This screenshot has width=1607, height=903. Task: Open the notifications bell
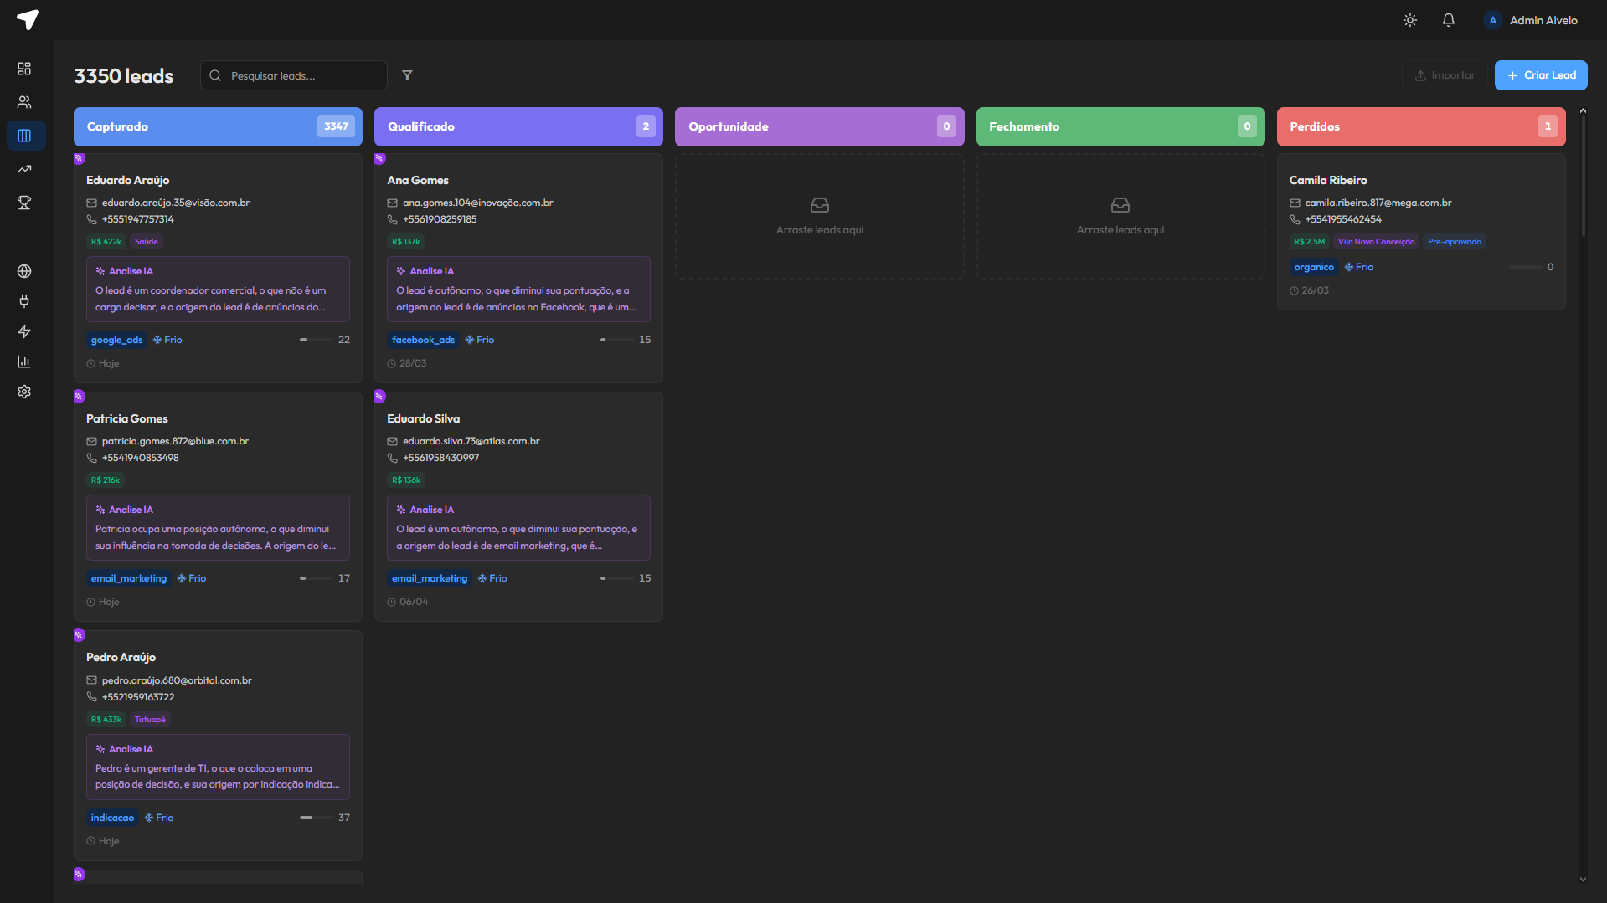[x=1449, y=20]
